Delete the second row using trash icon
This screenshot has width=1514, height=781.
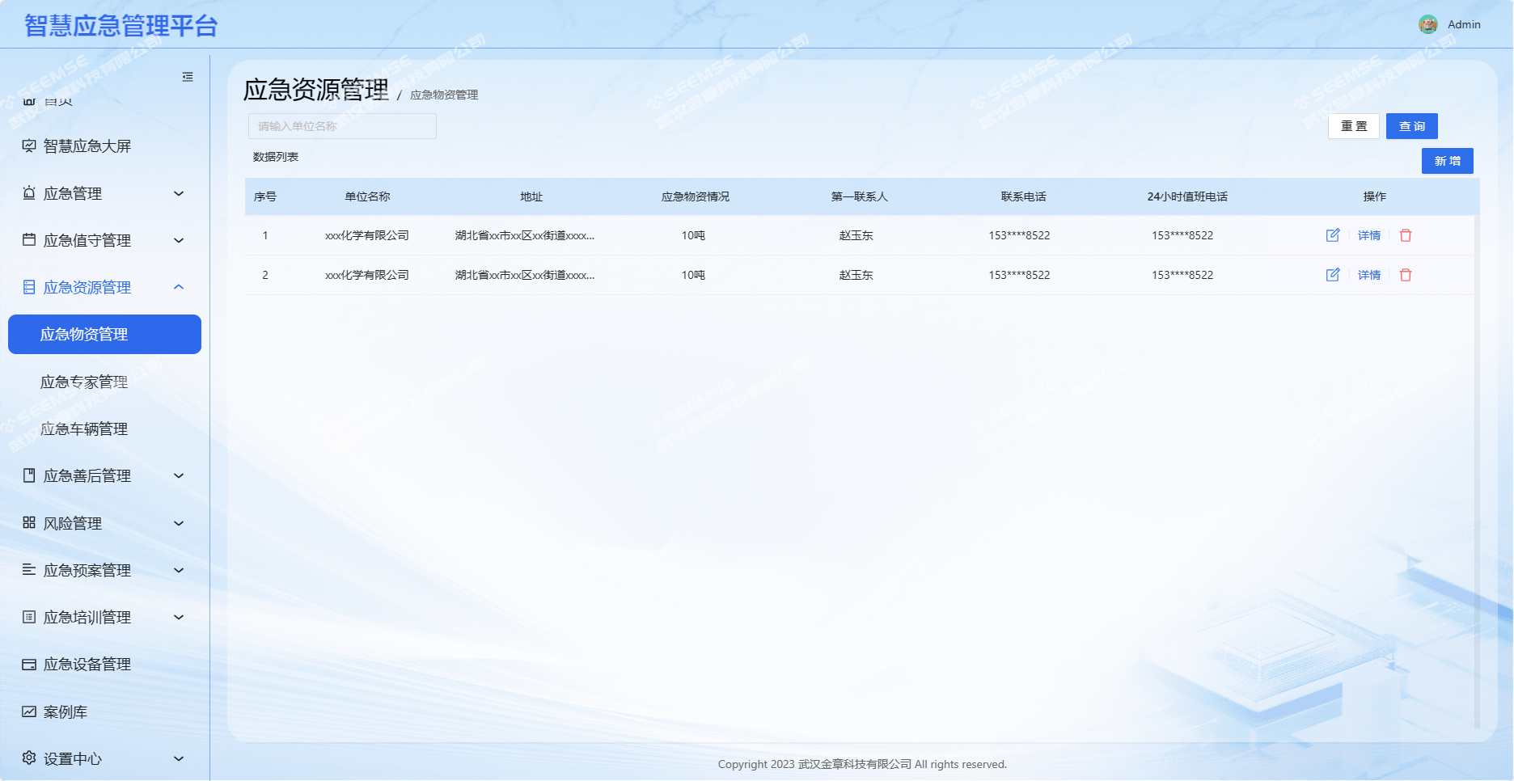click(1406, 275)
